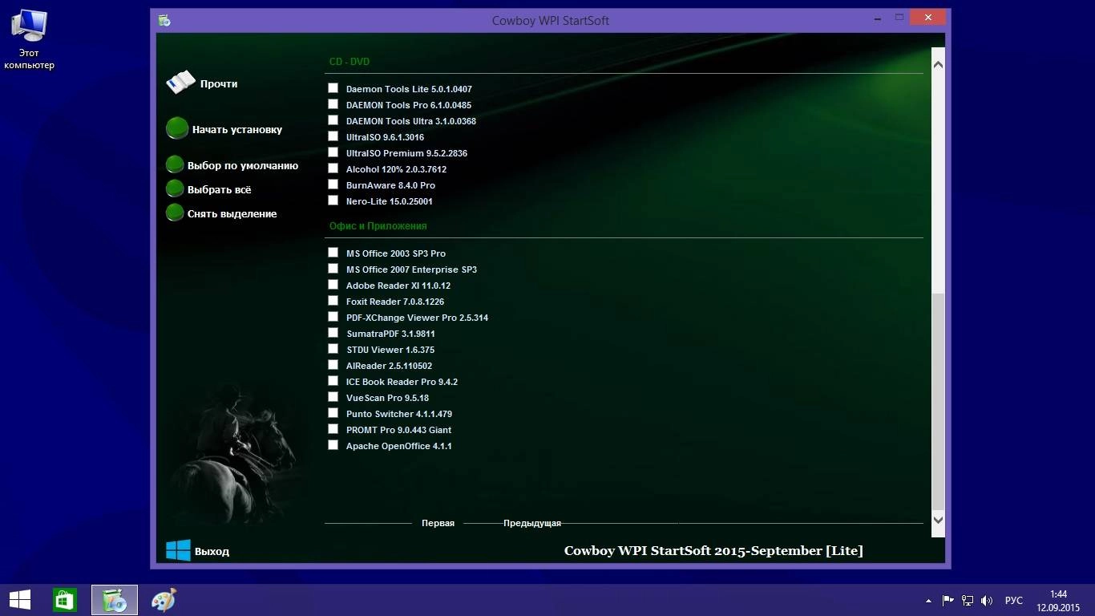1095x616 pixels.
Task: Check STDU Viewer 1.6.375
Action: [x=333, y=349]
